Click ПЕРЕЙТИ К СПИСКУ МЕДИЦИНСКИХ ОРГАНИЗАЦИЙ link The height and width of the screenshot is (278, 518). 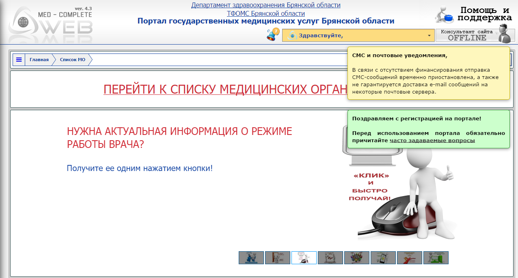225,89
